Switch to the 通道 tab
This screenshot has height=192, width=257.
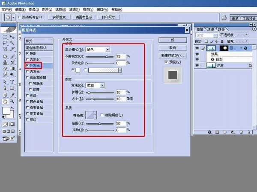[x=210, y=29]
